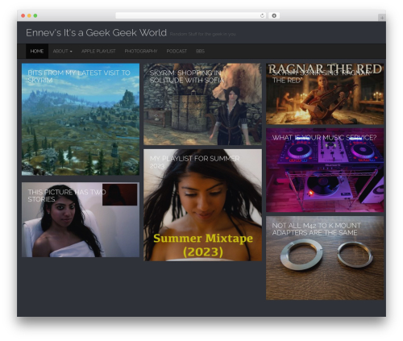The height and width of the screenshot is (341, 403).
Task: Click the yellow minimize window button
Action: (x=29, y=15)
